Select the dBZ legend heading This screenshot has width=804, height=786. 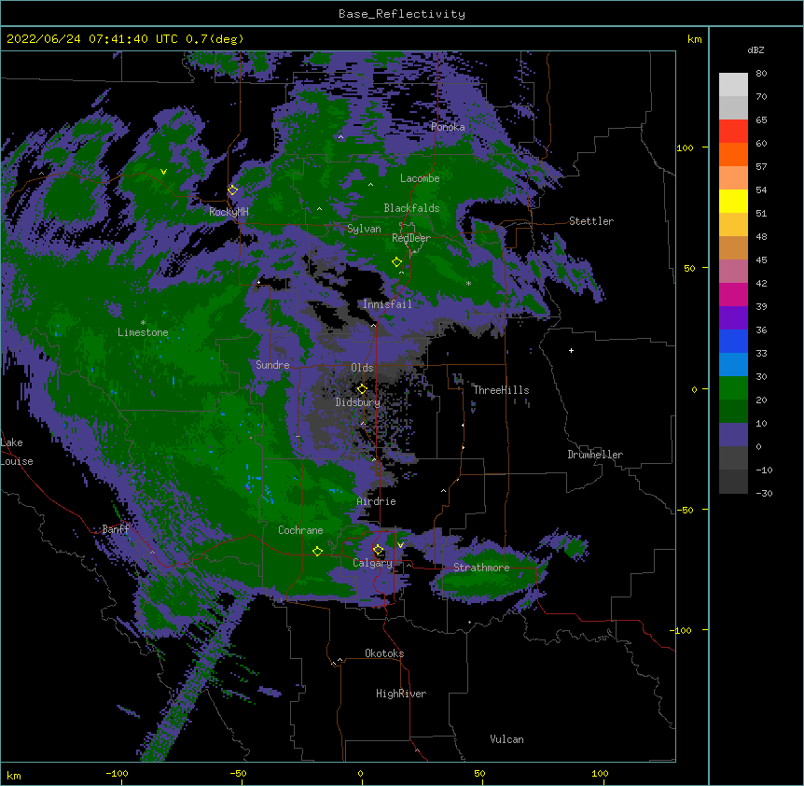tap(755, 49)
